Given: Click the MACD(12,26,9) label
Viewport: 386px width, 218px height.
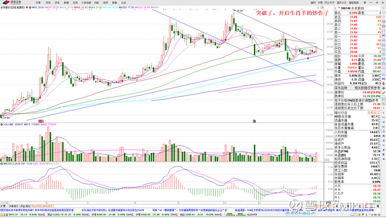Looking at the screenshot, I should 12,163.
